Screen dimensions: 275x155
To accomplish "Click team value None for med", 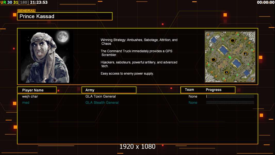I will coord(193,103).
